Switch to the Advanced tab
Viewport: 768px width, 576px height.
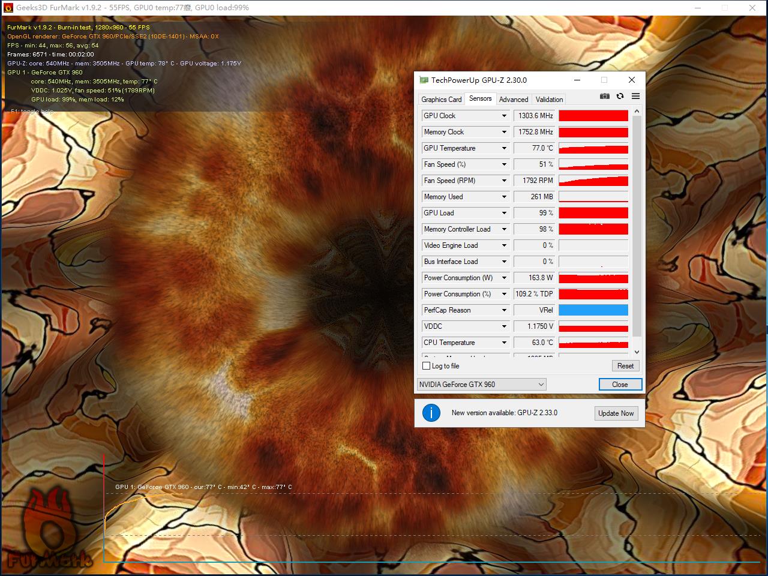click(514, 99)
